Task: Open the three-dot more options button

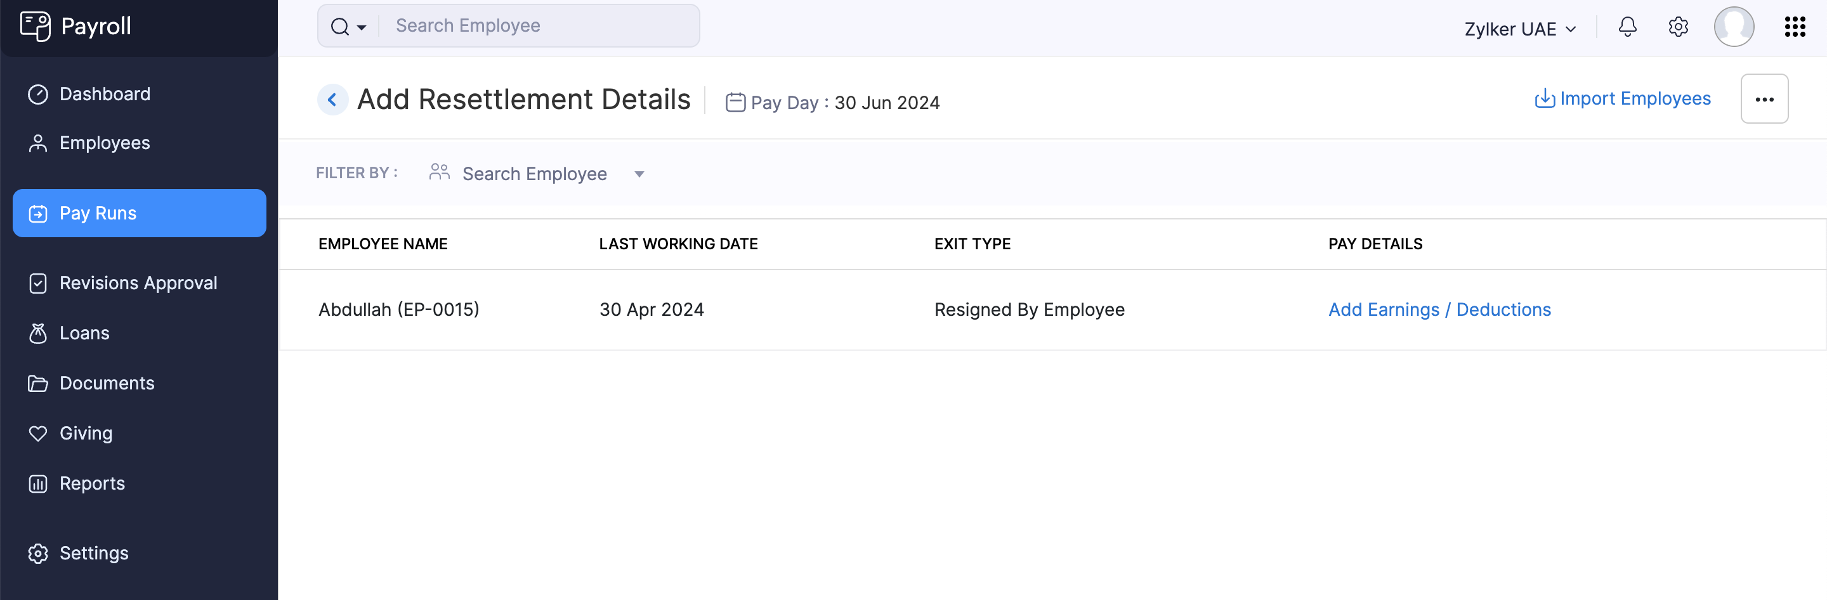Action: (x=1764, y=100)
